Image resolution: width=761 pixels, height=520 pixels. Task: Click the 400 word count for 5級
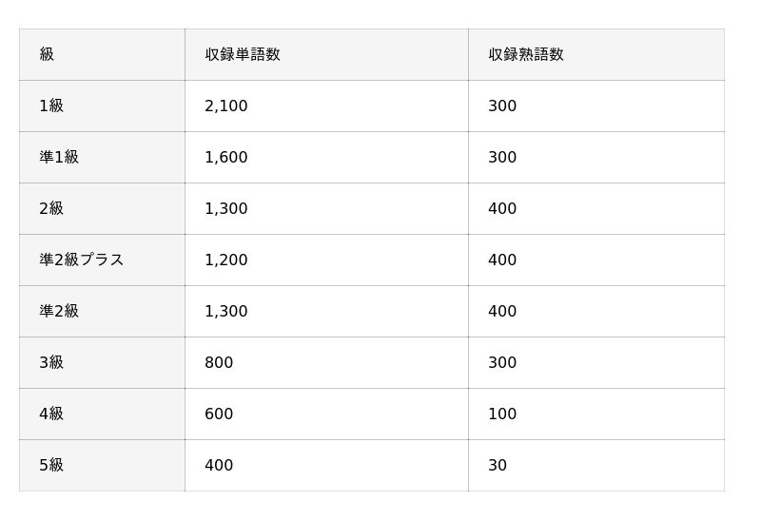coord(219,466)
